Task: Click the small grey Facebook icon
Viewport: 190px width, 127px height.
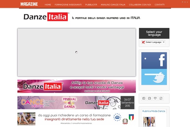Action: click(x=144, y=98)
